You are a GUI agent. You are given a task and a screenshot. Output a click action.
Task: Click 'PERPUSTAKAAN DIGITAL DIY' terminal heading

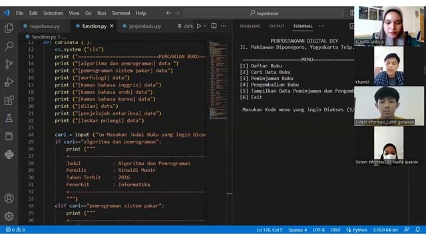(304, 41)
